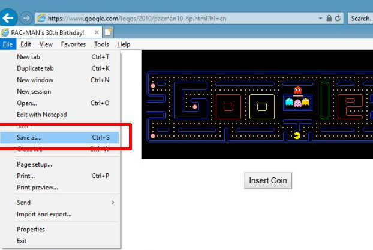Viewport: 373px width, 250px height.
Task: Click the URL address field
Action: pyautogui.click(x=180, y=19)
